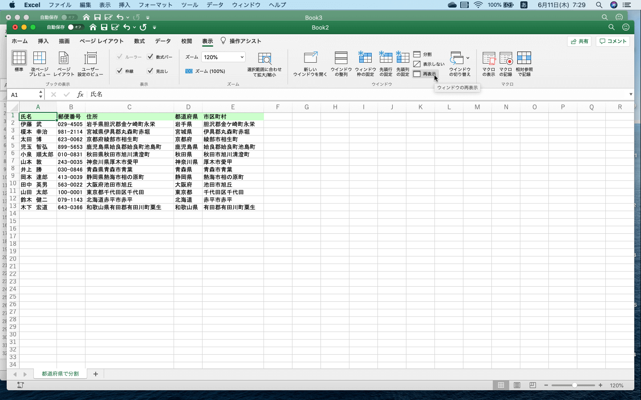The image size is (641, 400).
Task: Apply 先頭列の固定
Action: [x=402, y=64]
